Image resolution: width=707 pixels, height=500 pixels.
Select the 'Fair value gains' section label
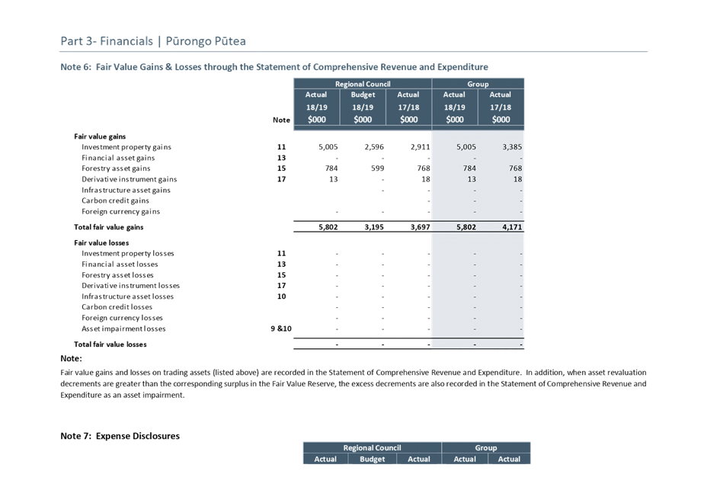coord(100,136)
